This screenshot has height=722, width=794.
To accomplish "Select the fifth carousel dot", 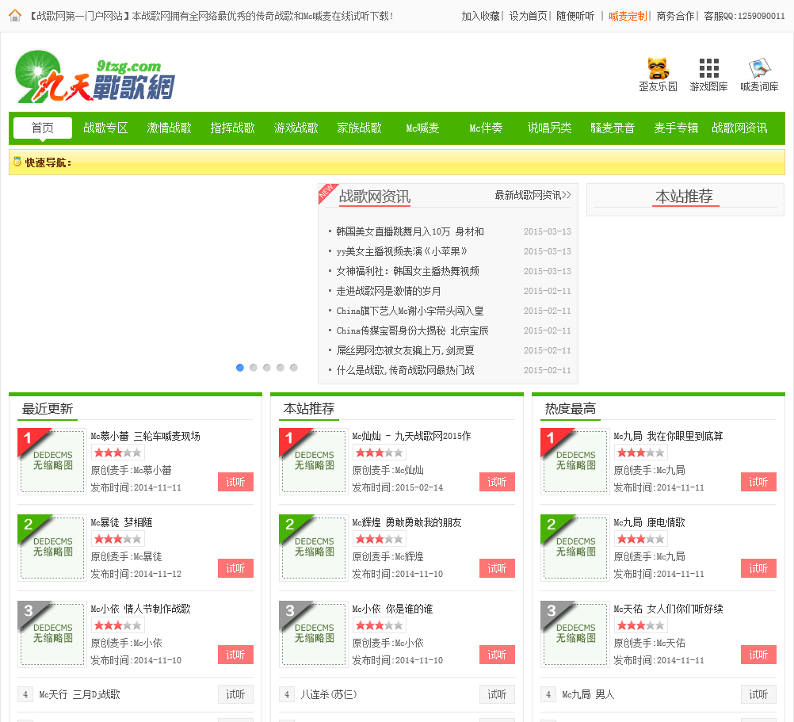I will click(x=294, y=368).
